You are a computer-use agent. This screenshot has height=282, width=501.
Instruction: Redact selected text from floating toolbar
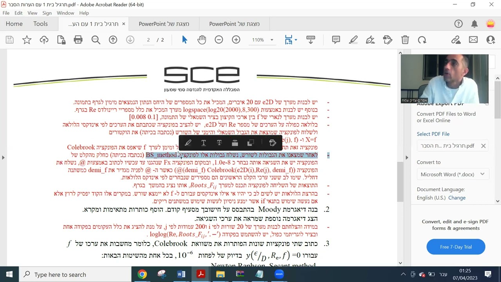click(x=235, y=143)
